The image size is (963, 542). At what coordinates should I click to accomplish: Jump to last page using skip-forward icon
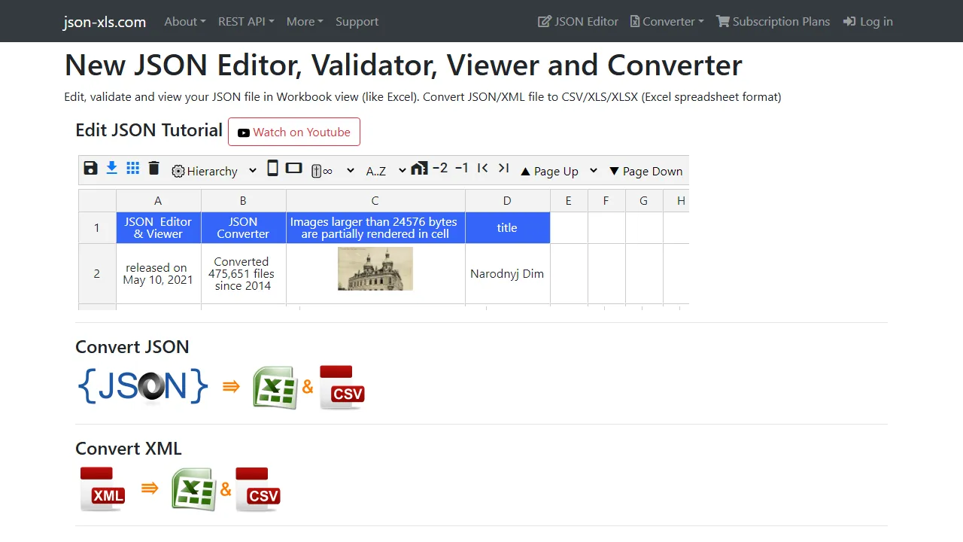coord(503,169)
